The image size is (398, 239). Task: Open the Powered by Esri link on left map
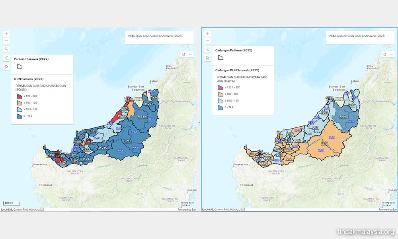point(187,210)
